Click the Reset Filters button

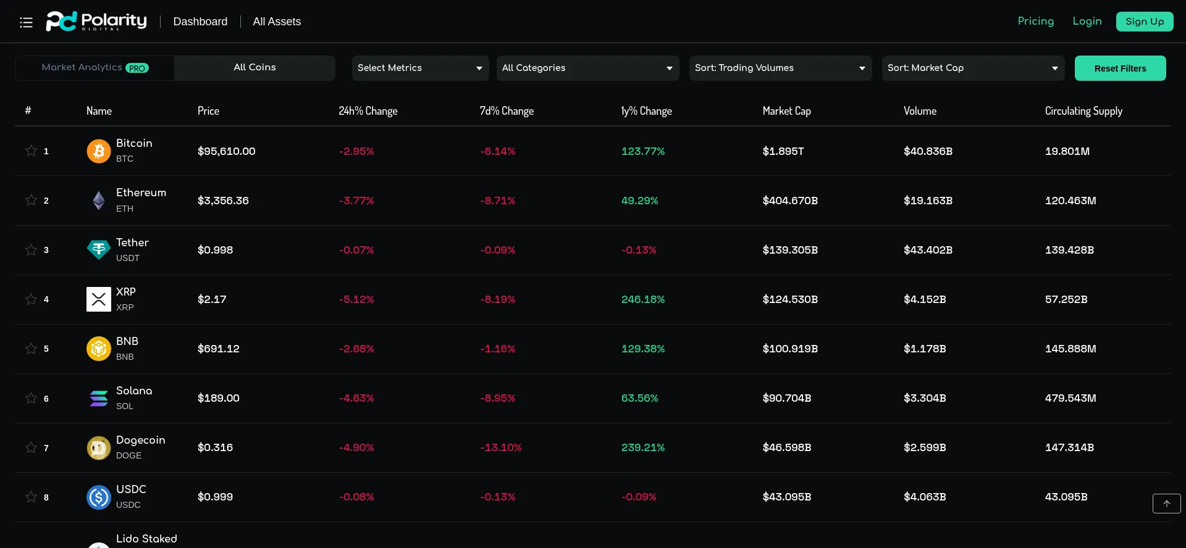click(1120, 68)
